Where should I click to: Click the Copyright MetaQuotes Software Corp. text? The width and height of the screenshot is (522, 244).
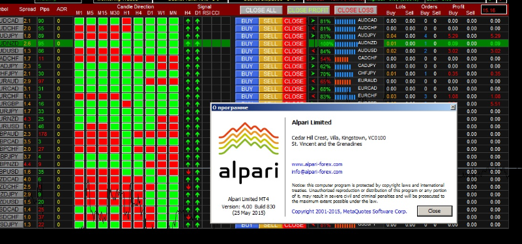pos(349,211)
